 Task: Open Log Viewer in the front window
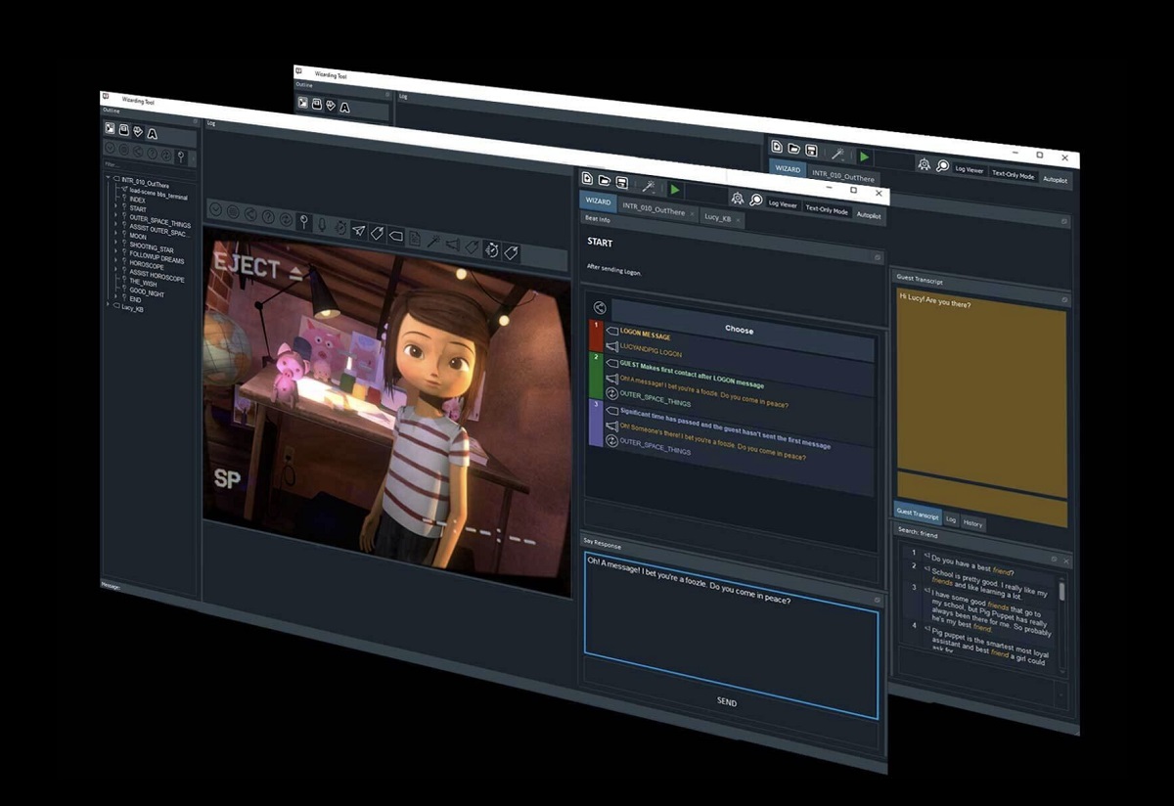[783, 203]
